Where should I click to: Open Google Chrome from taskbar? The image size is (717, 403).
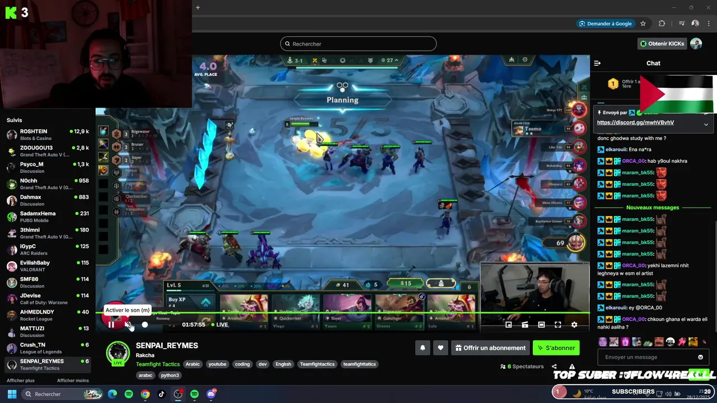(x=145, y=394)
